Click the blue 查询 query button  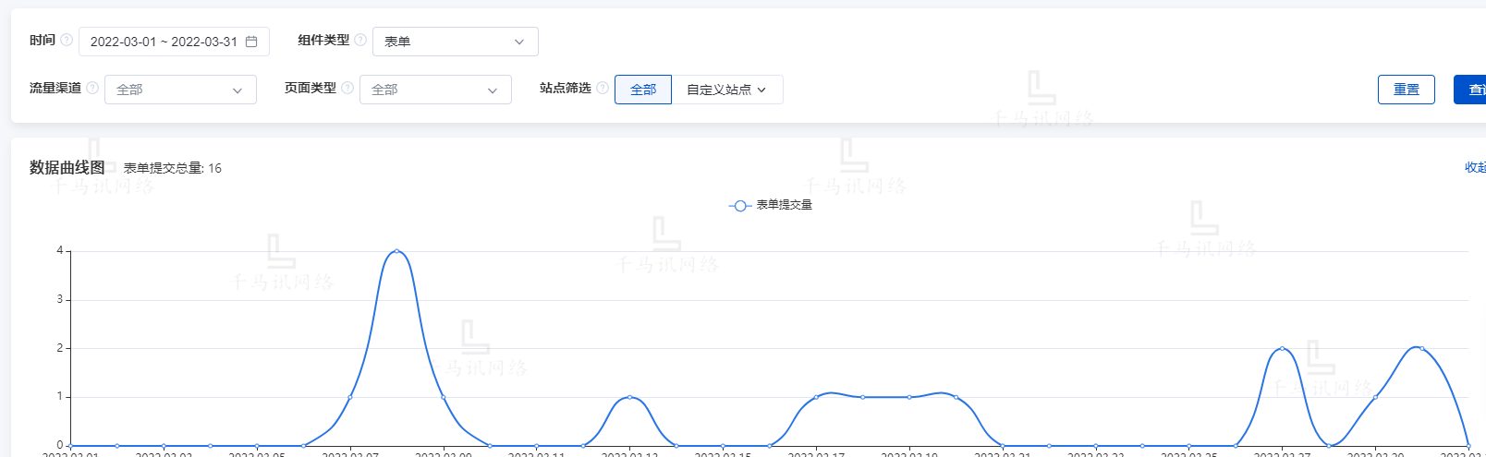coord(1472,90)
